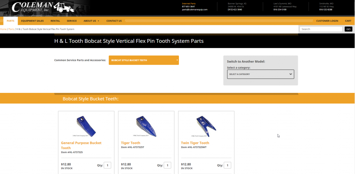
Task: Click Item #HL-6737325 text
Action: 72,152
